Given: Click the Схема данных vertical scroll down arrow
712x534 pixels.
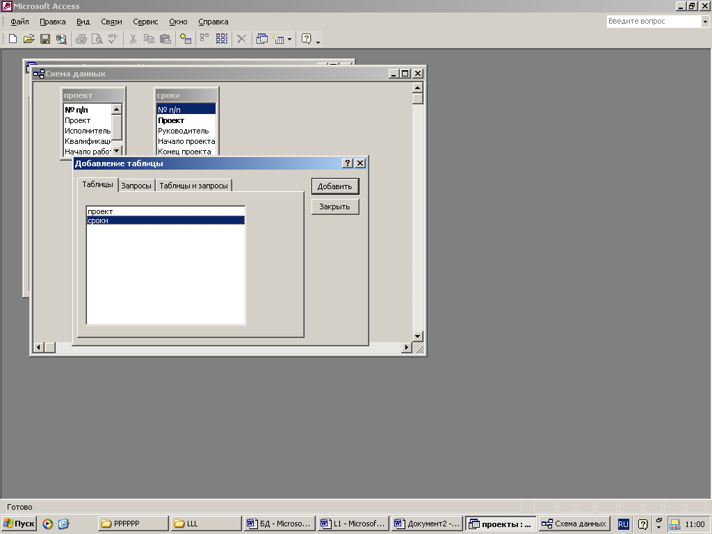Looking at the screenshot, I should (x=418, y=337).
